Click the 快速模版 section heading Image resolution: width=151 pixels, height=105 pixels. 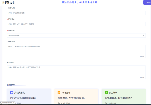(x=11, y=85)
